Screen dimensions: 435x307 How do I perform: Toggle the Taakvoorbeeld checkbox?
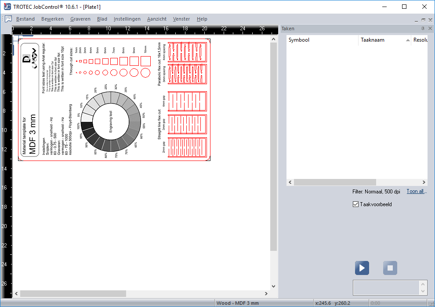click(355, 204)
